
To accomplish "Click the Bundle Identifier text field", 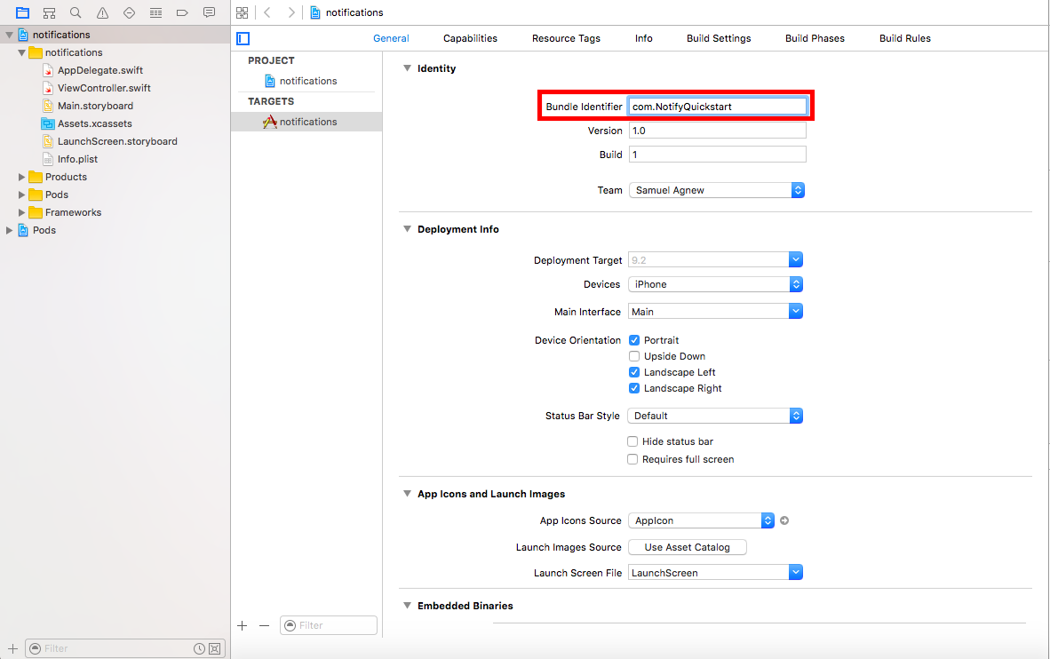I will point(717,107).
